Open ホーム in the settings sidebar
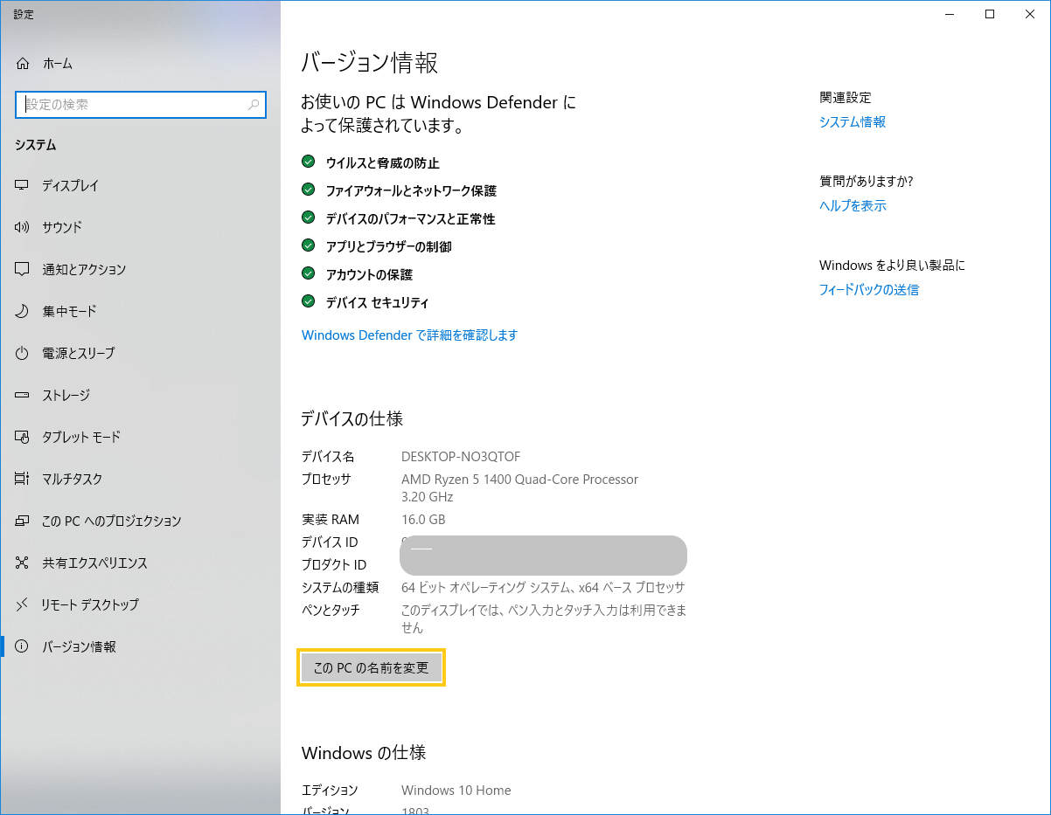Viewport: 1051px width, 815px height. point(140,64)
